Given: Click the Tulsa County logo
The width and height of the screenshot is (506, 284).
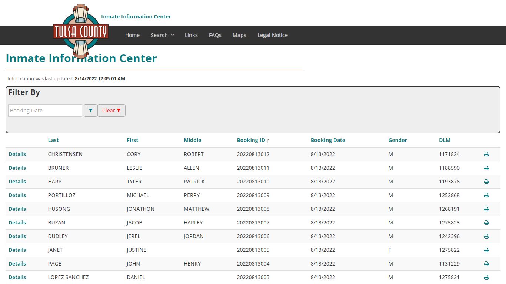Looking at the screenshot, I should click(x=81, y=31).
